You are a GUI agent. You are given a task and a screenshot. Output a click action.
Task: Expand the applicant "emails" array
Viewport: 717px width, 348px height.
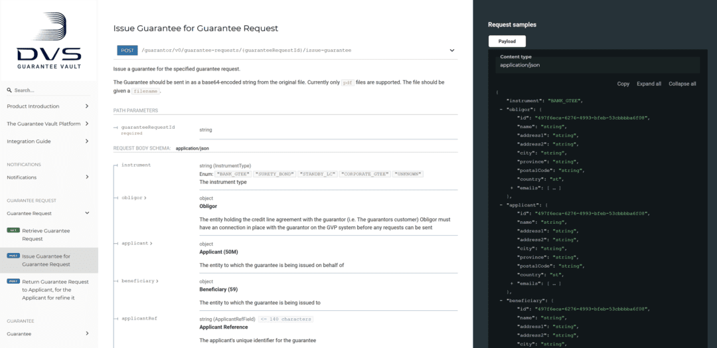point(512,284)
